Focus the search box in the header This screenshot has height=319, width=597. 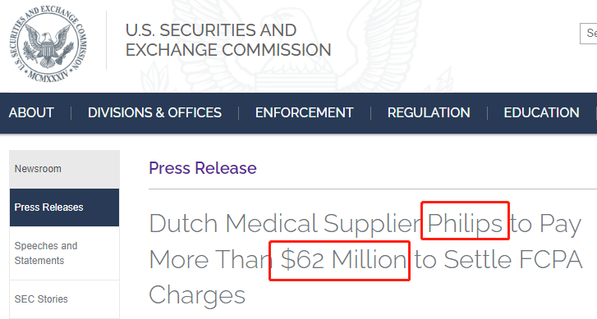tap(588, 34)
